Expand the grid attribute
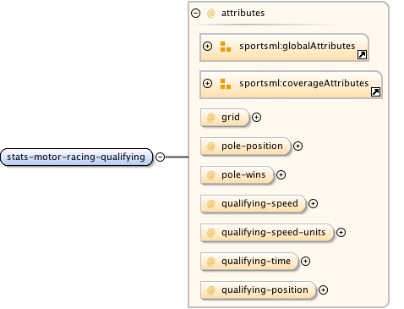 [256, 117]
